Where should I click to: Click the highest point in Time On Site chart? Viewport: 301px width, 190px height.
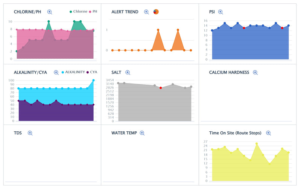(257, 143)
